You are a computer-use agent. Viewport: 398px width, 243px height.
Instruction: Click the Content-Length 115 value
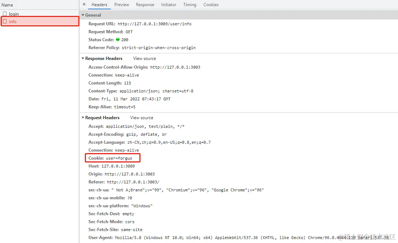(x=127, y=83)
